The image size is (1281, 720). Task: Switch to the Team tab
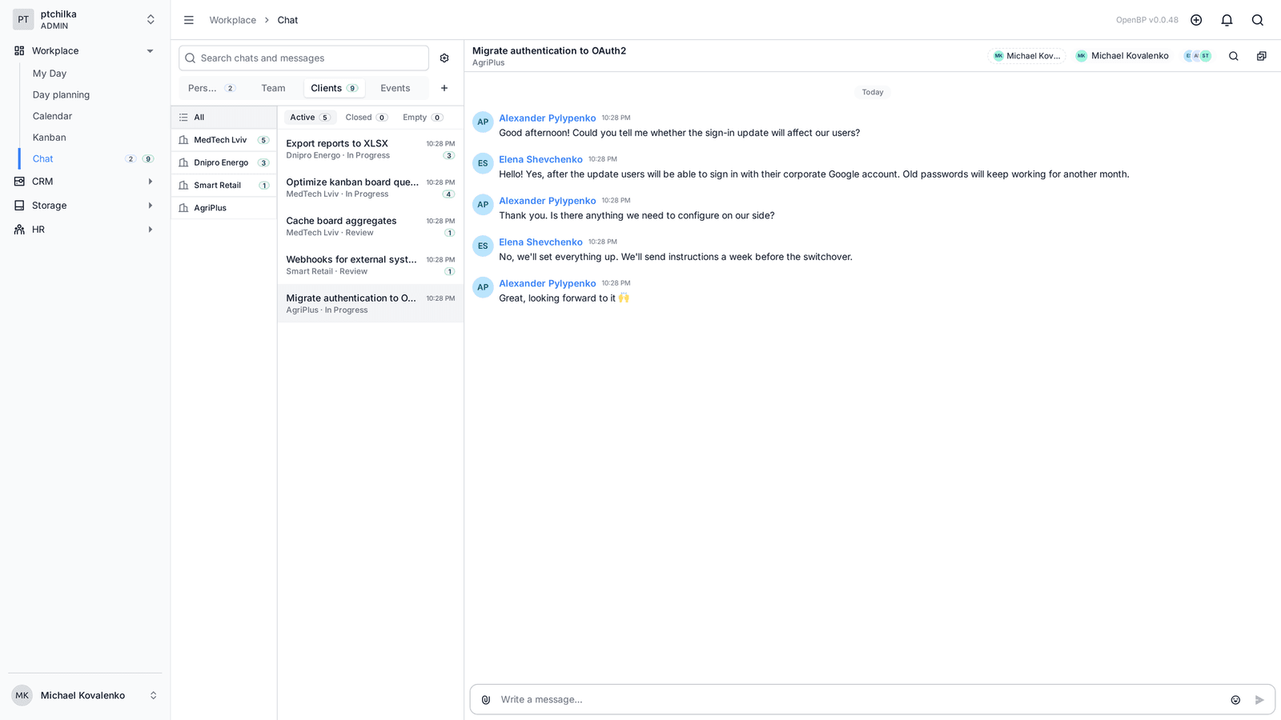pyautogui.click(x=273, y=88)
